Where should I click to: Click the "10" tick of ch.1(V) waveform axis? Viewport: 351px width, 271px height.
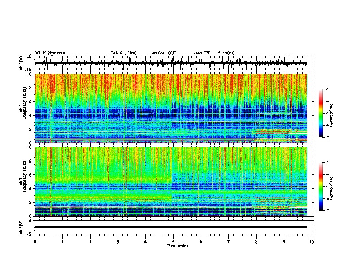[x=30, y=56]
